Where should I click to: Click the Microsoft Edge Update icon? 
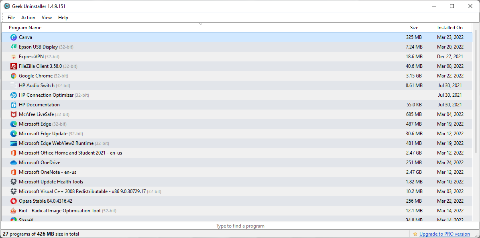[x=14, y=134]
